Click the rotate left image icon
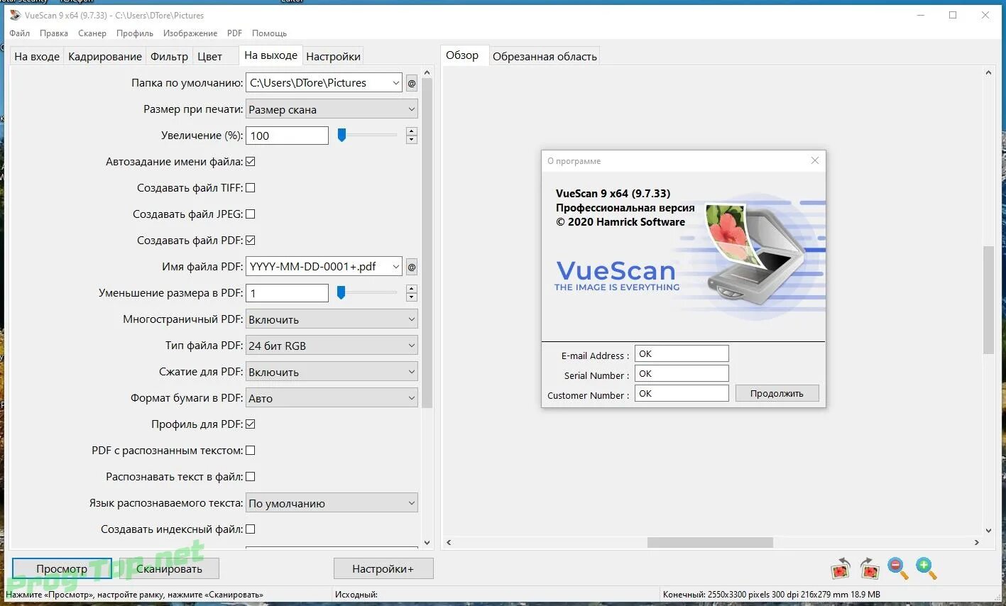This screenshot has width=1006, height=606. 841,568
